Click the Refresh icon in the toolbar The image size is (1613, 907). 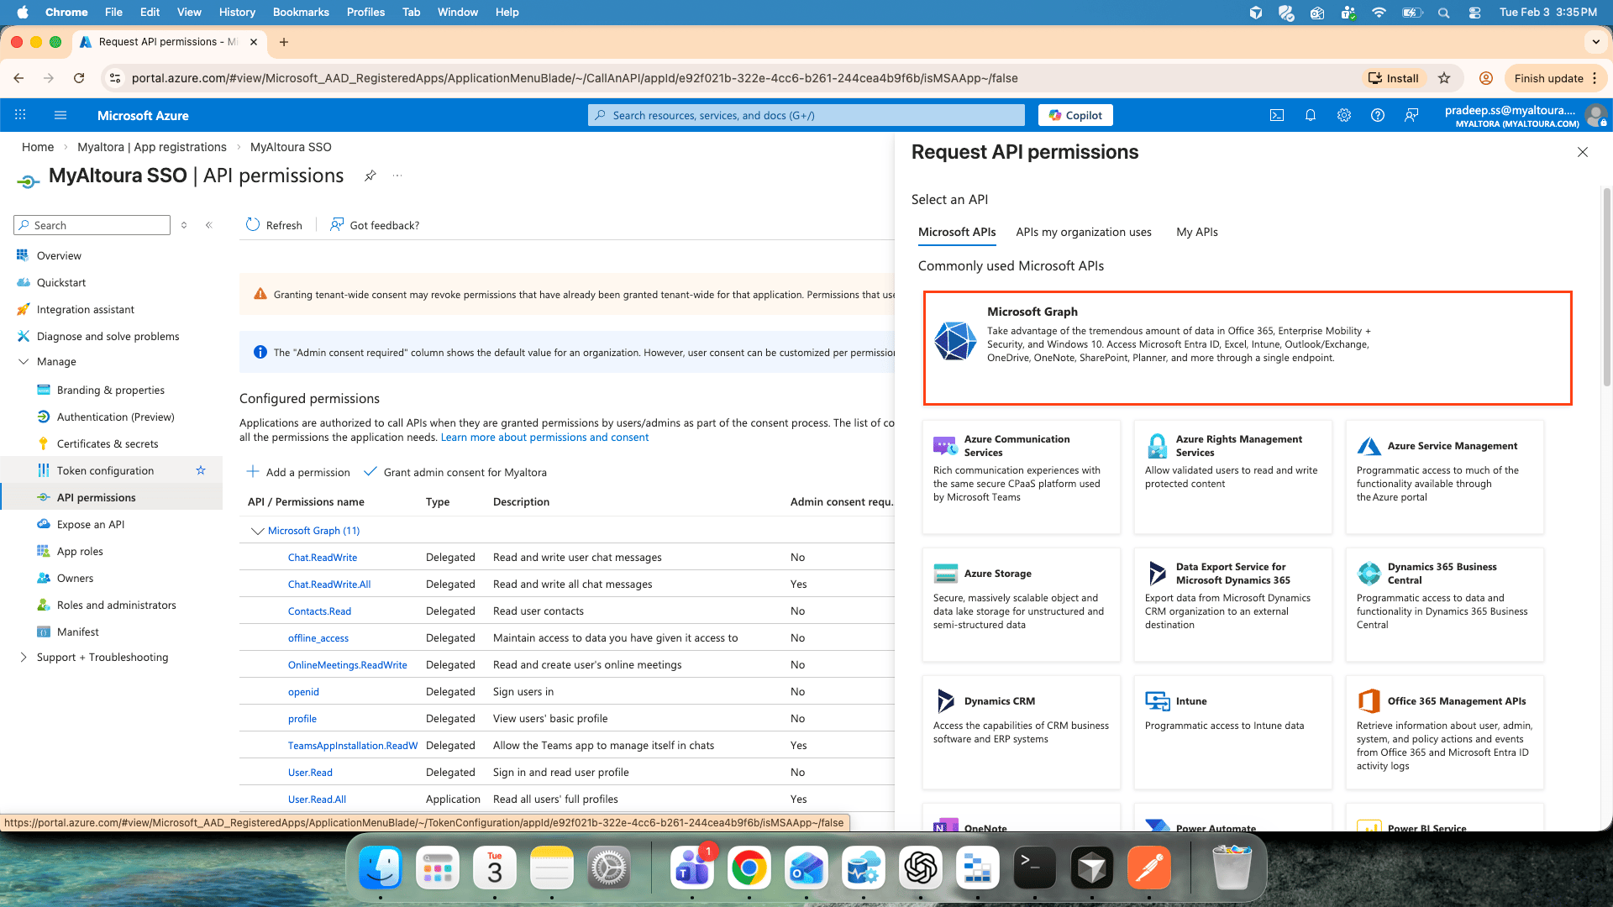(x=253, y=225)
